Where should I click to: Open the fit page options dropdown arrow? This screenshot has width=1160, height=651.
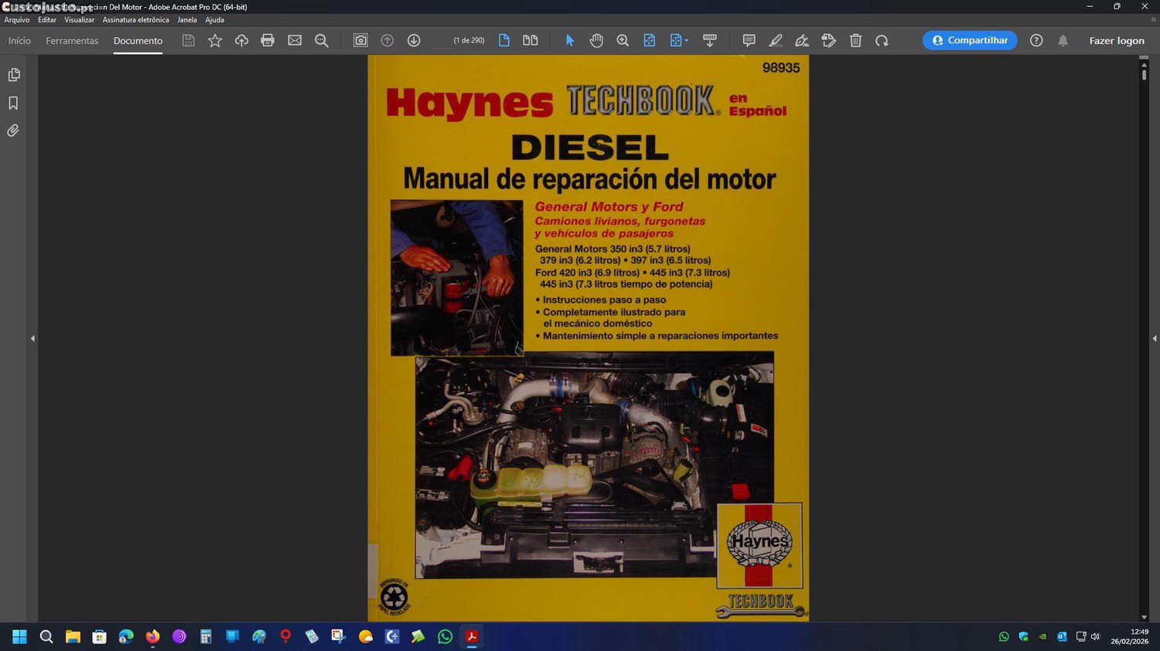[x=687, y=41]
